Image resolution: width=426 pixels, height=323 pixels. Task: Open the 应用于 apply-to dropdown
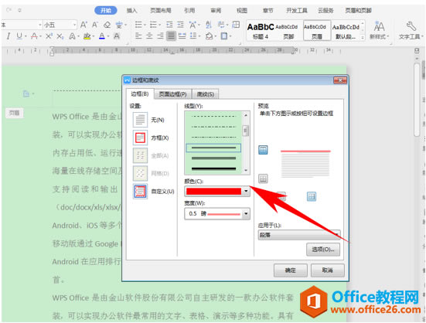pos(299,235)
